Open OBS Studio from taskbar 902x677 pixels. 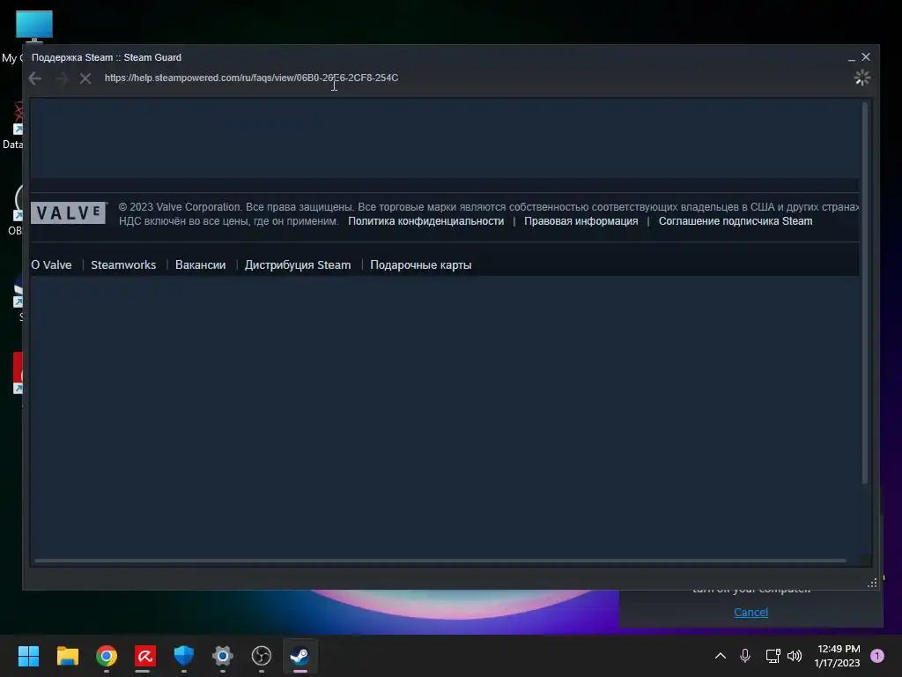[261, 656]
